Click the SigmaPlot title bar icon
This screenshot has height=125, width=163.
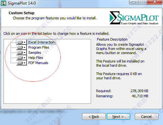3,3
